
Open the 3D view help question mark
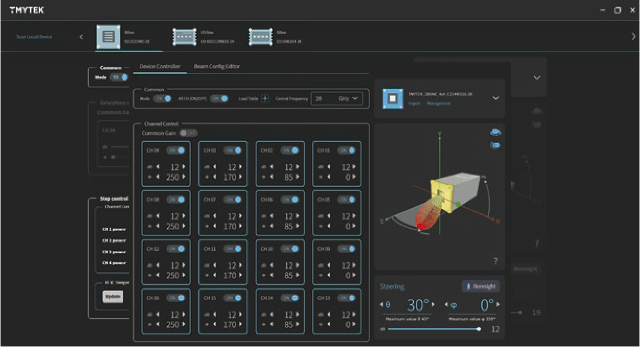pos(495,261)
